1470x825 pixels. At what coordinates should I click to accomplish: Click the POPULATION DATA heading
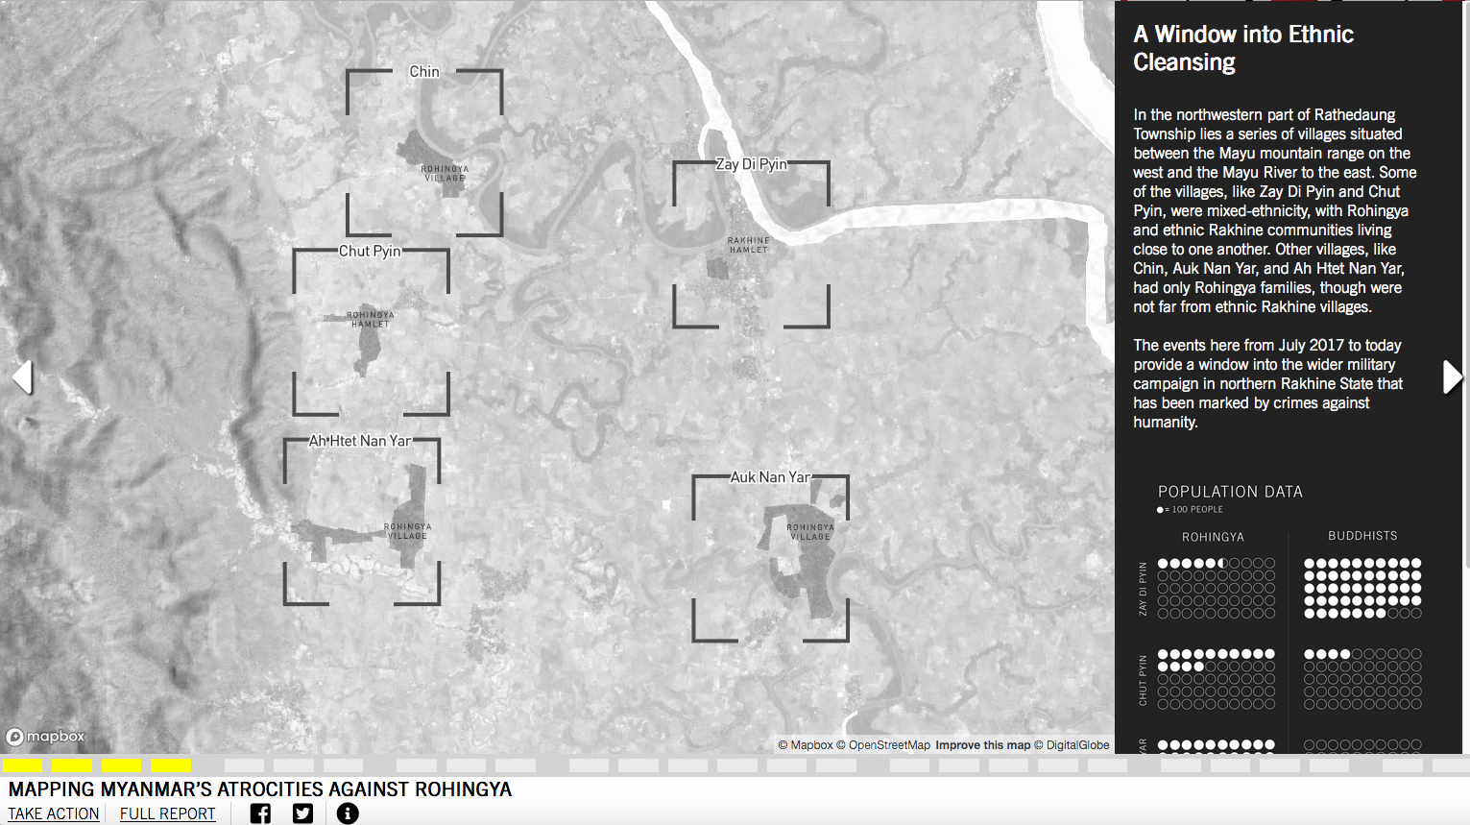click(1230, 492)
